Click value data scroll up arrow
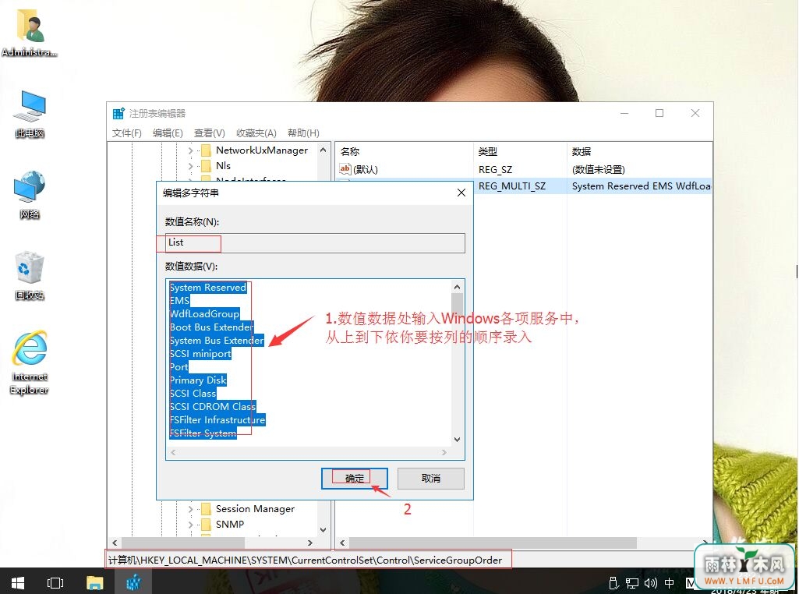Viewport: 799px width, 594px height. click(x=457, y=287)
